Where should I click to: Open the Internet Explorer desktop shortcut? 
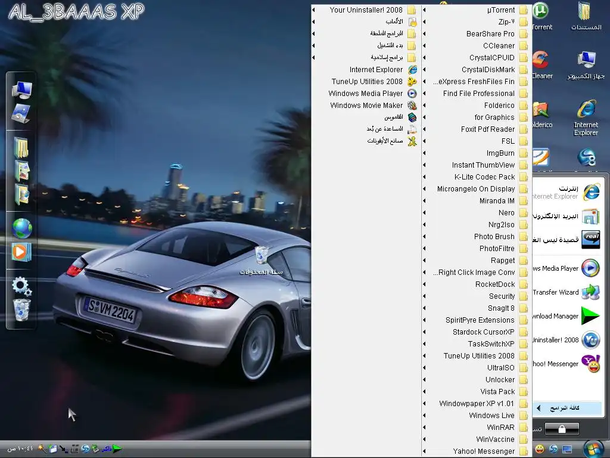pyautogui.click(x=586, y=118)
